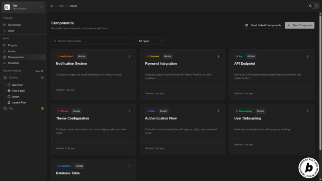Open the Theme Configuration card title
The image size is (322, 181).
click(x=72, y=118)
